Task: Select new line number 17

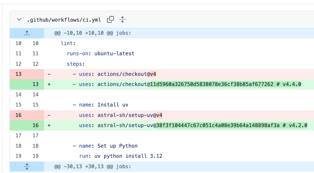Action: point(36,136)
